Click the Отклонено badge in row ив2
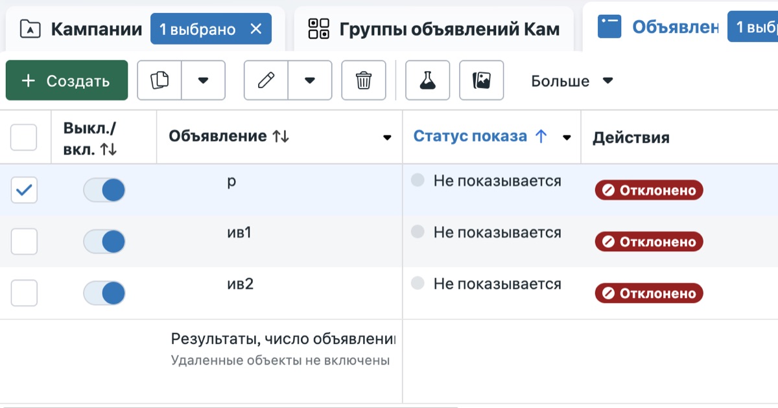Viewport: 778px width, 408px height. point(649,293)
